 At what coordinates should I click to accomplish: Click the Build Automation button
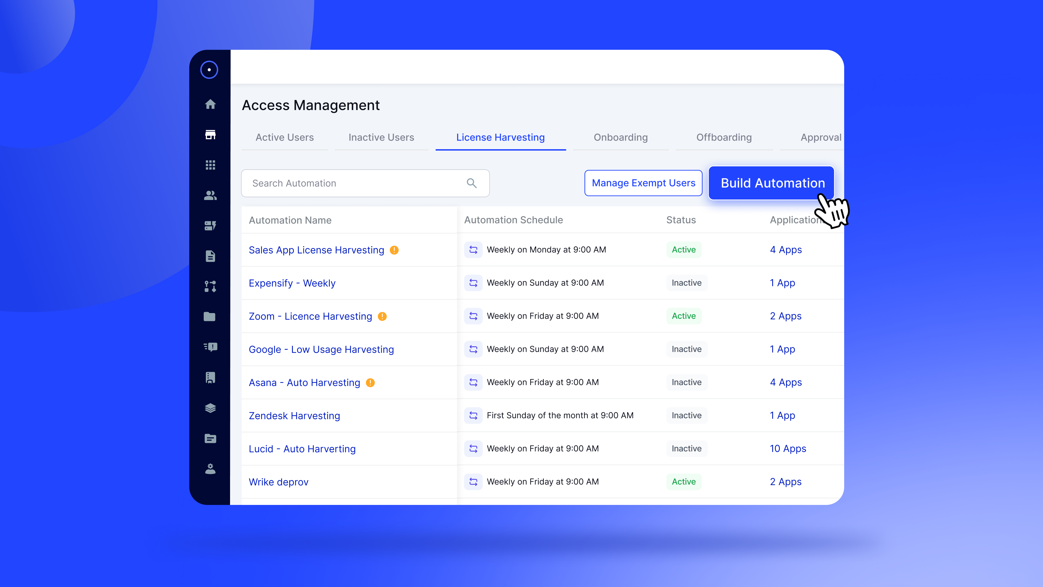coord(771,183)
